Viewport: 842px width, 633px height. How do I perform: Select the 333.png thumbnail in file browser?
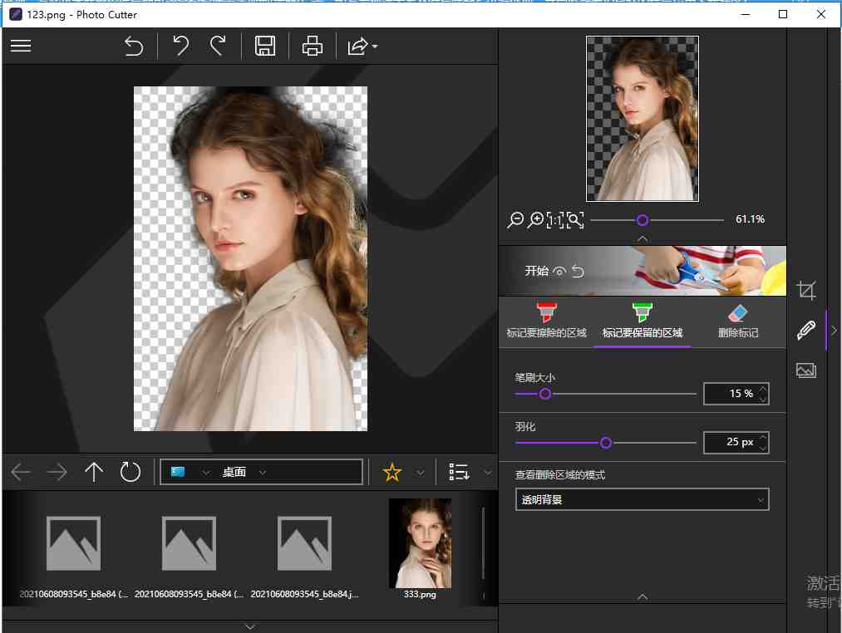420,544
